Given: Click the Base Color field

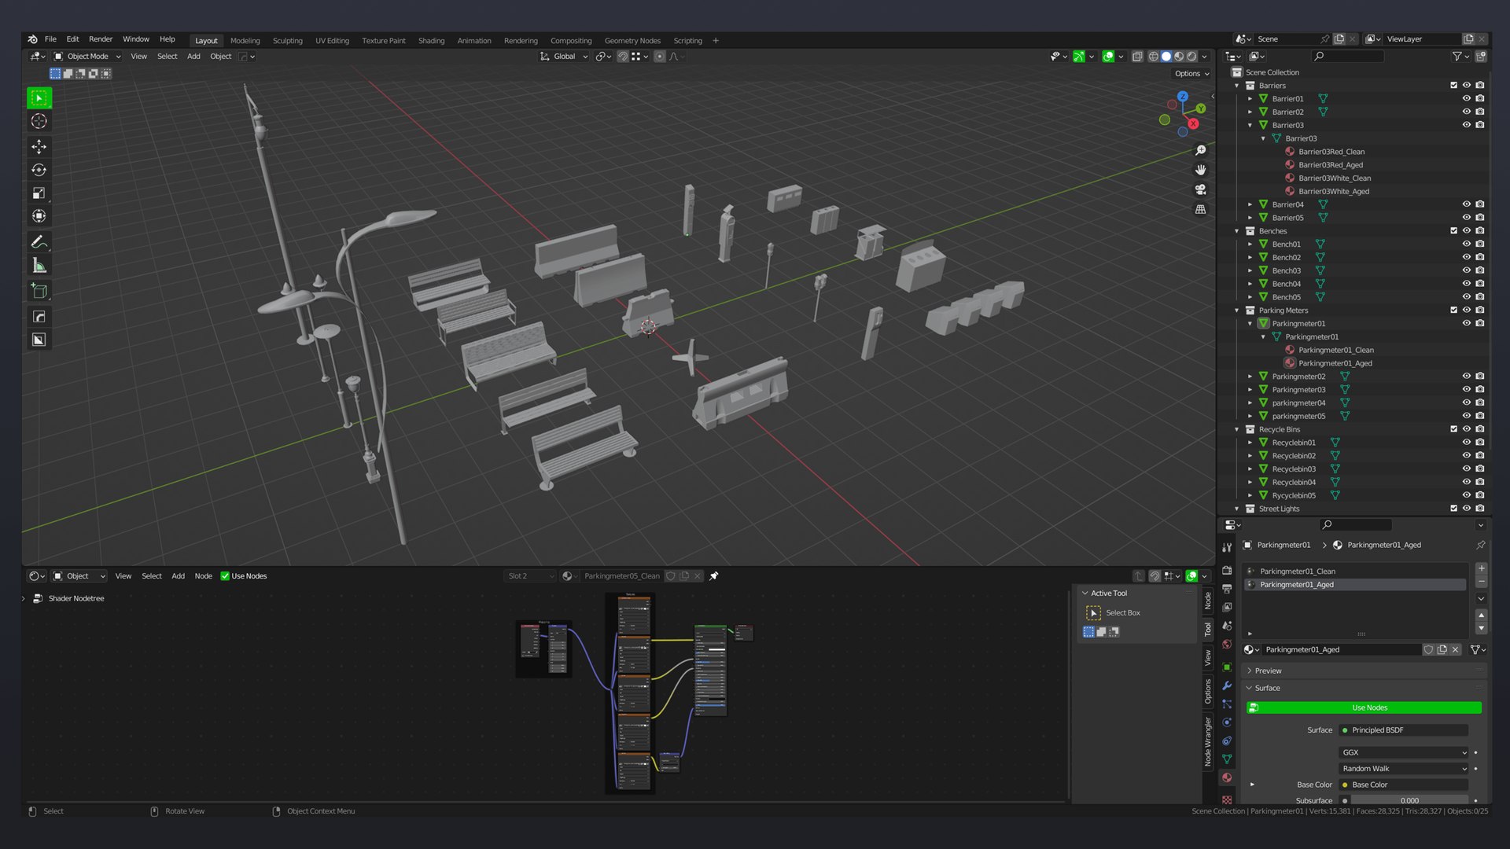Looking at the screenshot, I should [x=1403, y=785].
